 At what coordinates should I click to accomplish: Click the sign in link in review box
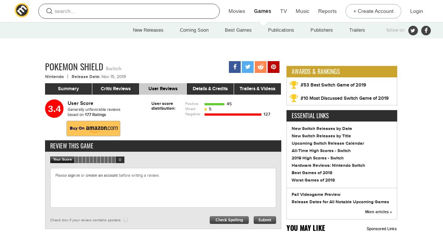pyautogui.click(x=74, y=176)
